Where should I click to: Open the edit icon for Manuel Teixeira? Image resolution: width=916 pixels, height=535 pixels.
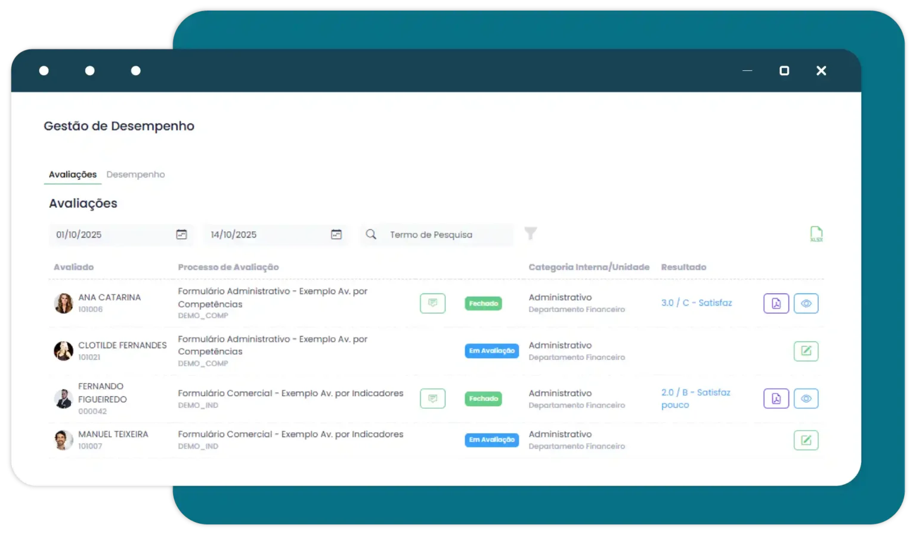(x=806, y=440)
